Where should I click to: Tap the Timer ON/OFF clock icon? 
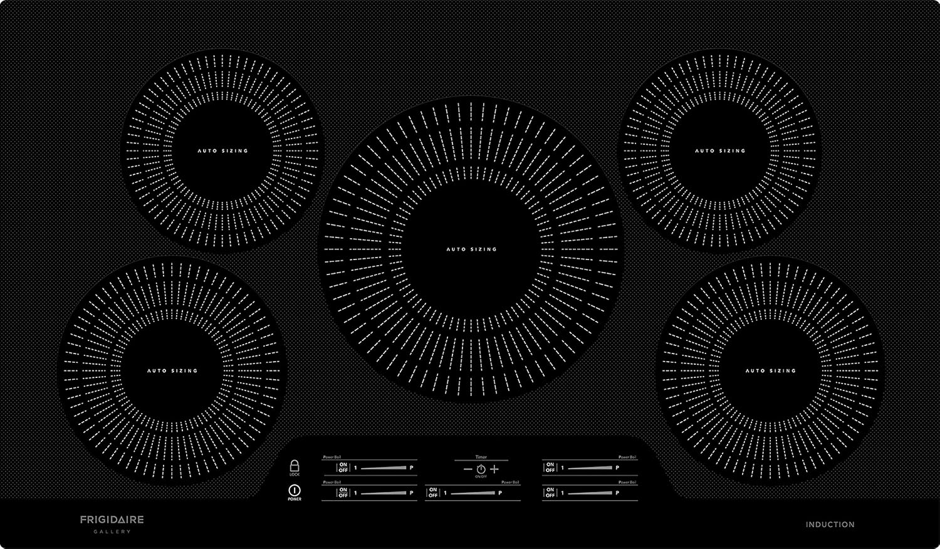481,469
